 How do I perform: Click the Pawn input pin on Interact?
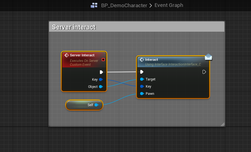[142, 94]
